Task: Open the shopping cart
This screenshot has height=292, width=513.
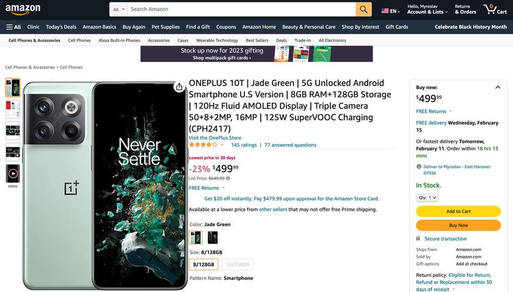Action: [495, 10]
